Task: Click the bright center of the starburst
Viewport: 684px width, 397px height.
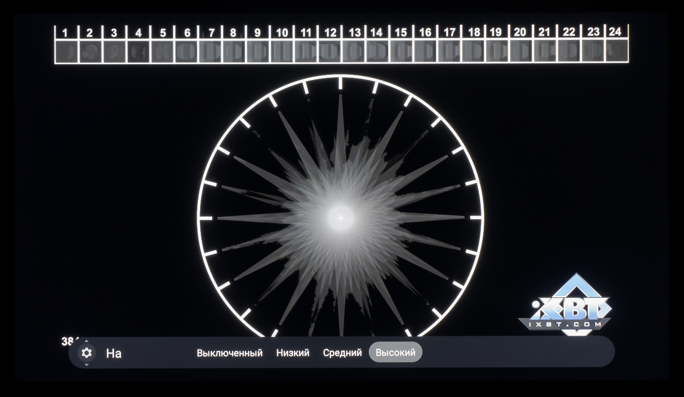Action: tap(340, 218)
